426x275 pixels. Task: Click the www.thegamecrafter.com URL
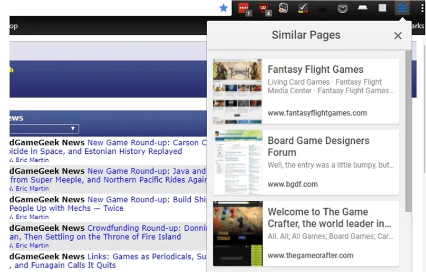pyautogui.click(x=310, y=256)
